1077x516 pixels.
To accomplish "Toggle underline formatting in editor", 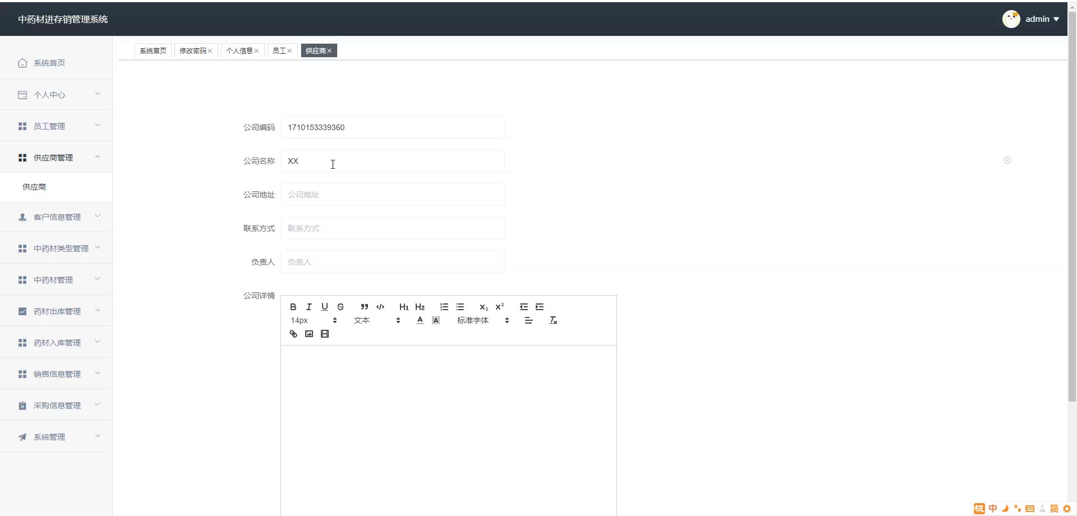I will (324, 307).
